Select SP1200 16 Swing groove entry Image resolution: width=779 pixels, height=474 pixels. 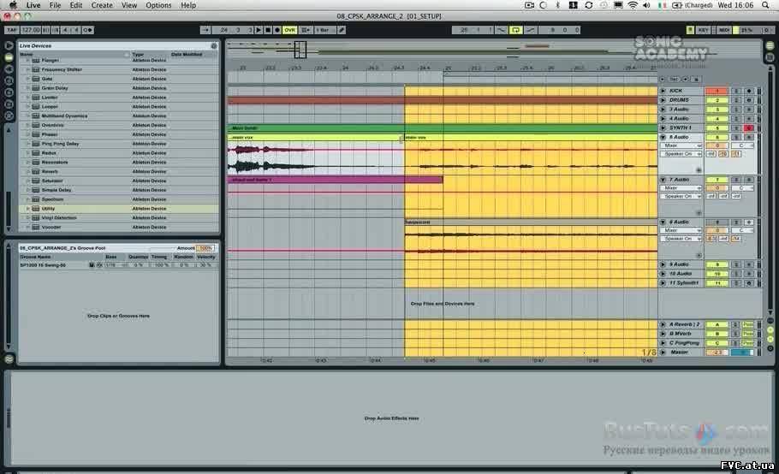[43, 265]
